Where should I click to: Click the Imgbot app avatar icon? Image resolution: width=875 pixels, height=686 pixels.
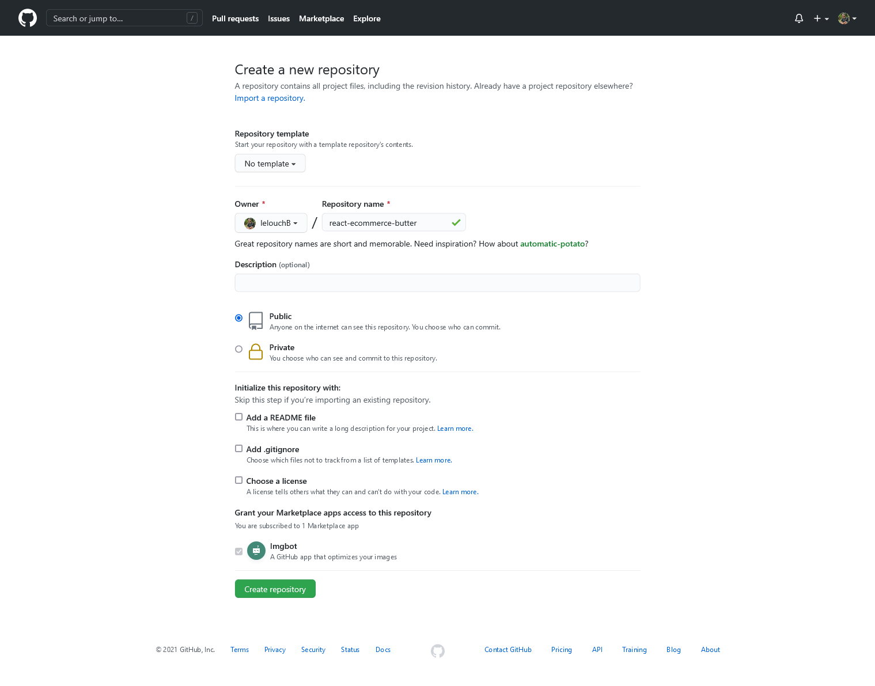tap(256, 551)
